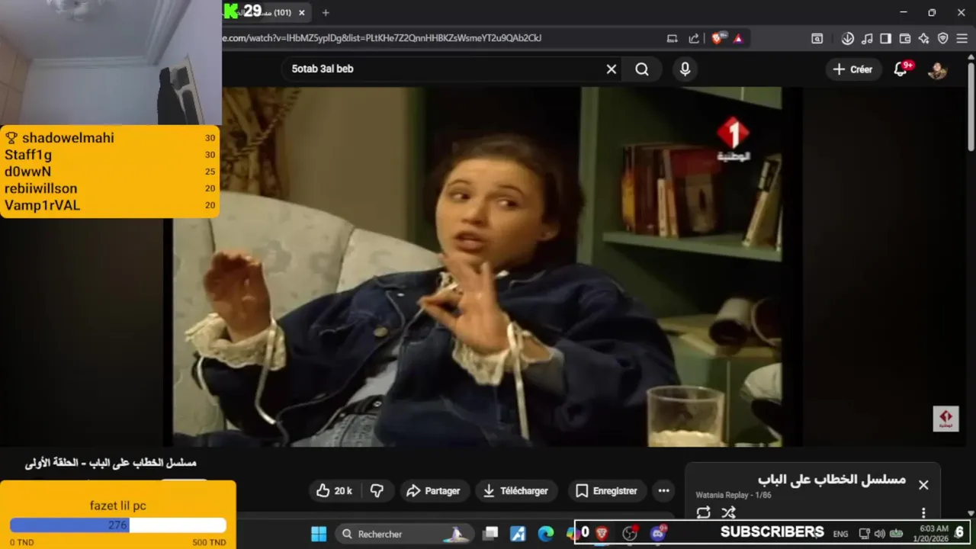
Task: Open the Edge browser taskbar icon
Action: (x=546, y=534)
